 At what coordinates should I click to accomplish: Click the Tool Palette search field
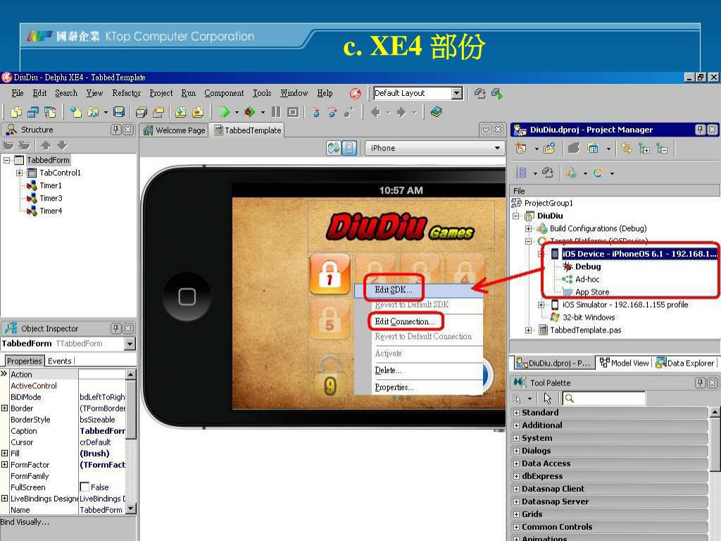(x=604, y=399)
